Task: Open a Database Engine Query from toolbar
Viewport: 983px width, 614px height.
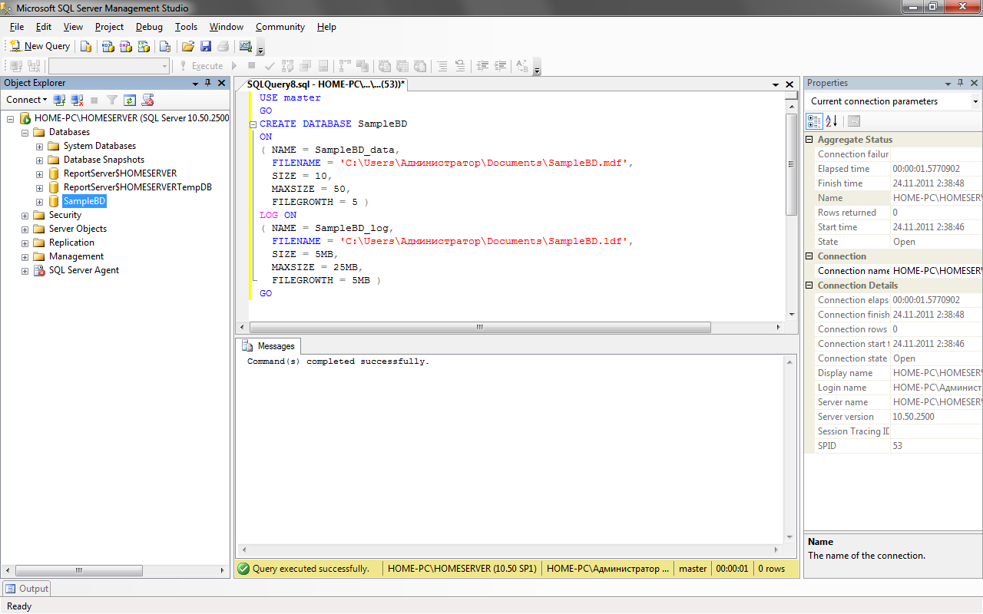Action: pyautogui.click(x=86, y=46)
